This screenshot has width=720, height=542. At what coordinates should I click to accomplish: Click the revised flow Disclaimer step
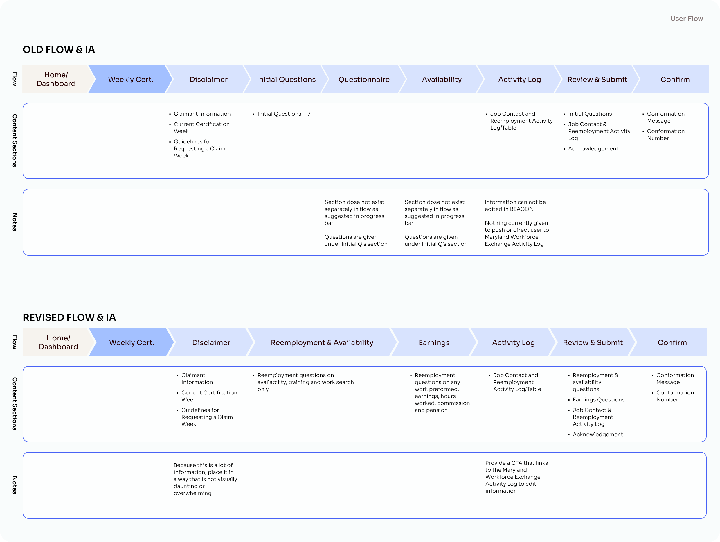point(211,343)
